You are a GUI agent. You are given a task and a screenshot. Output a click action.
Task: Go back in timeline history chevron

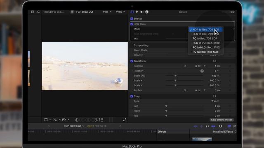click(49, 126)
